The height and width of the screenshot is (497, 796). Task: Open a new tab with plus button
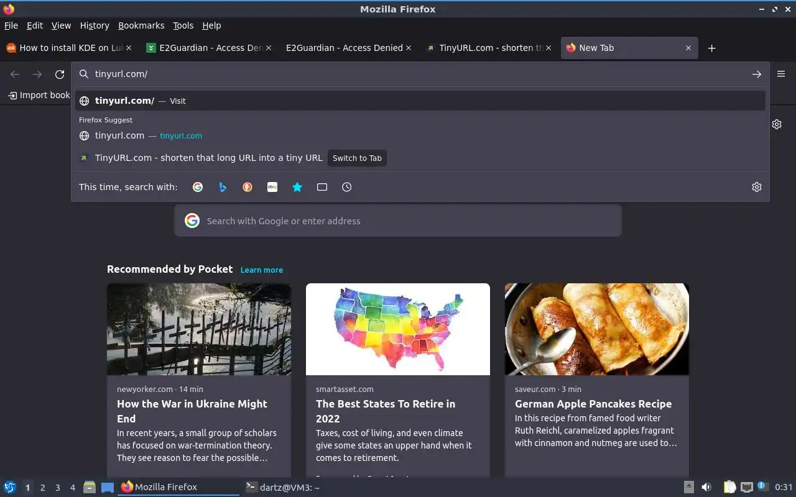point(712,48)
